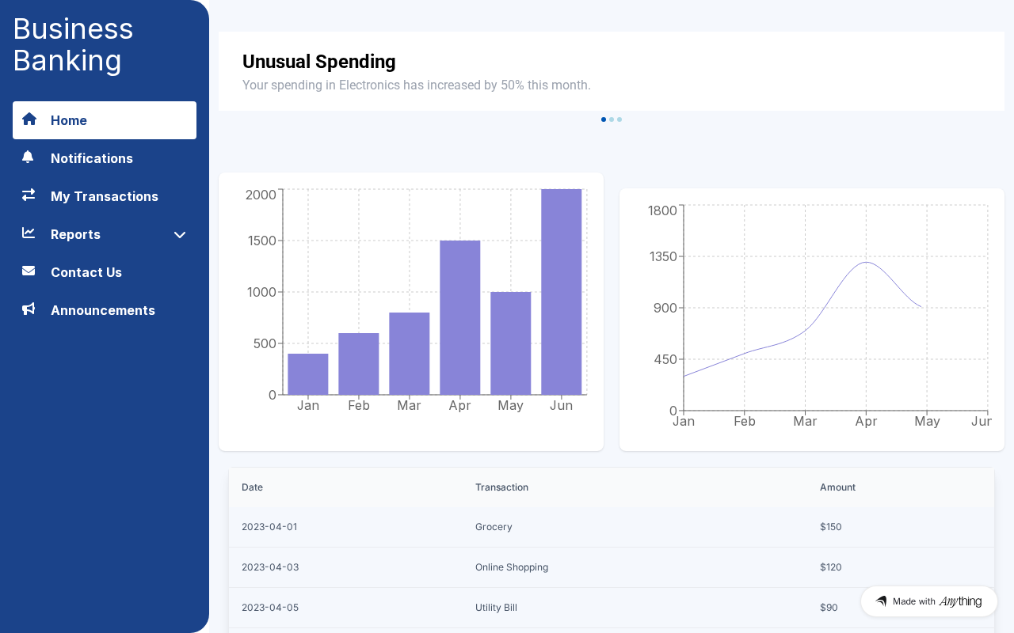Viewport: 1014px width, 633px height.
Task: Open the Announcements section
Action: pos(105,310)
